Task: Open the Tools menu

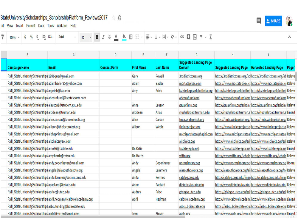Action: [x=51, y=26]
